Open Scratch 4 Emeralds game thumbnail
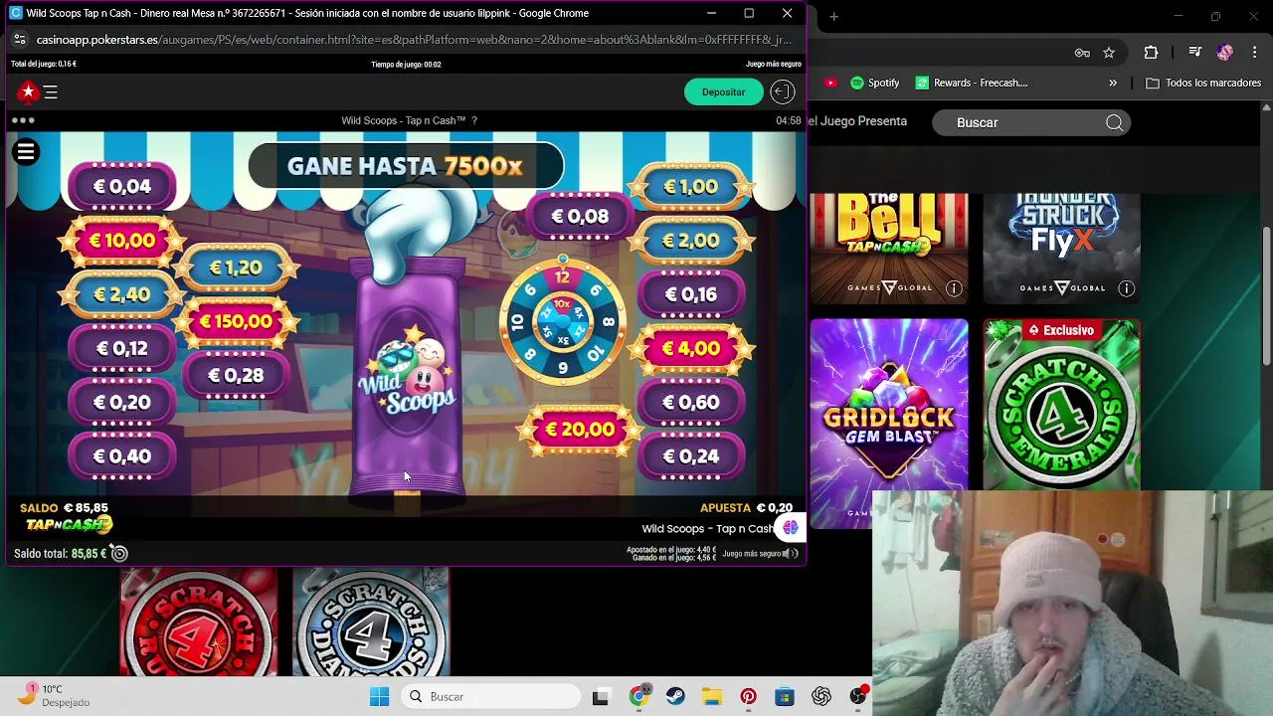 [1062, 404]
